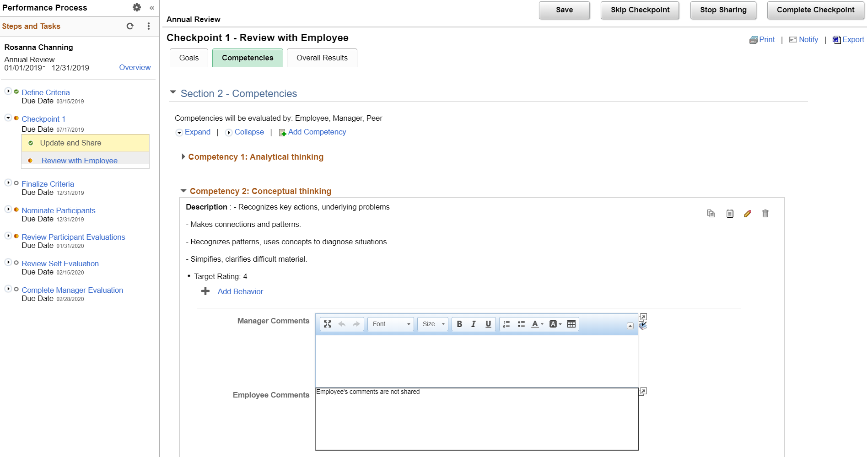Click the Save button
This screenshot has width=867, height=457.
click(x=565, y=10)
